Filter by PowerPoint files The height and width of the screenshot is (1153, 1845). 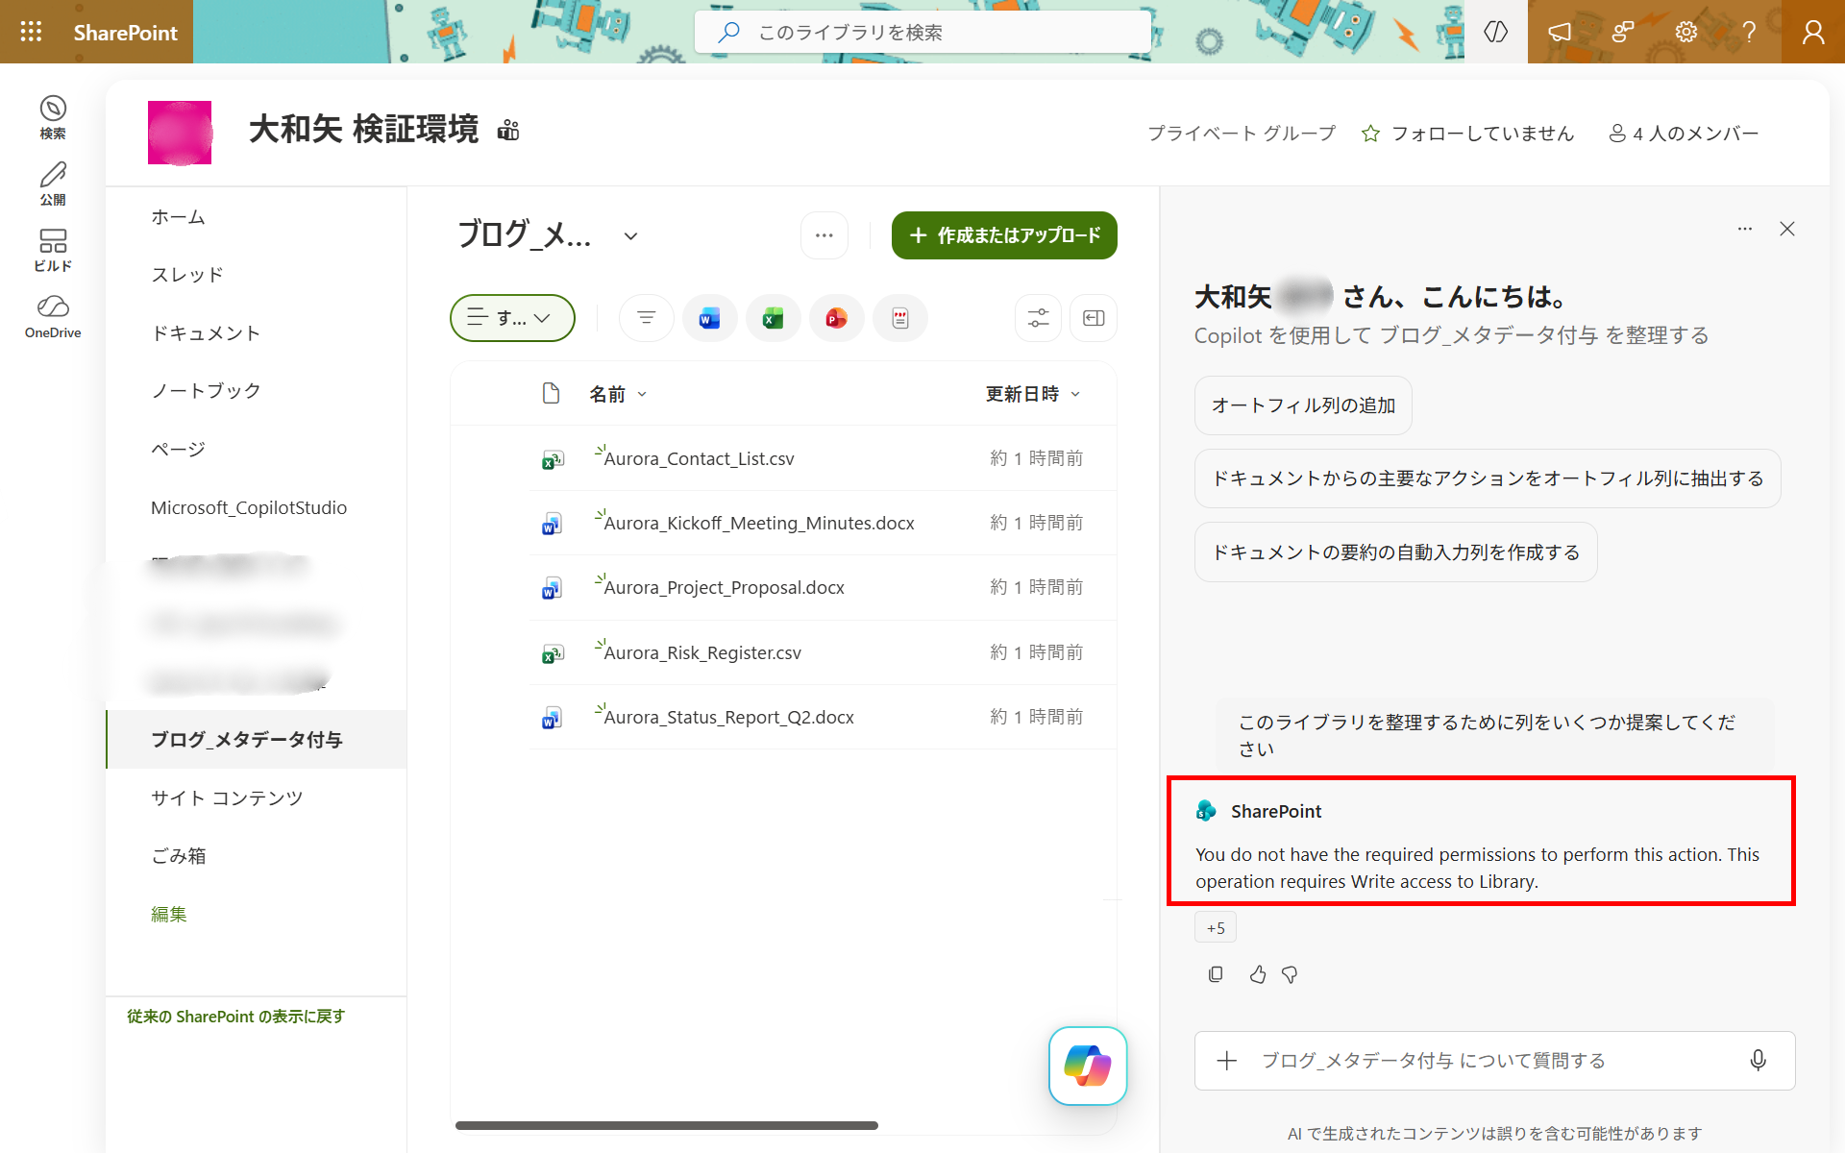[836, 318]
